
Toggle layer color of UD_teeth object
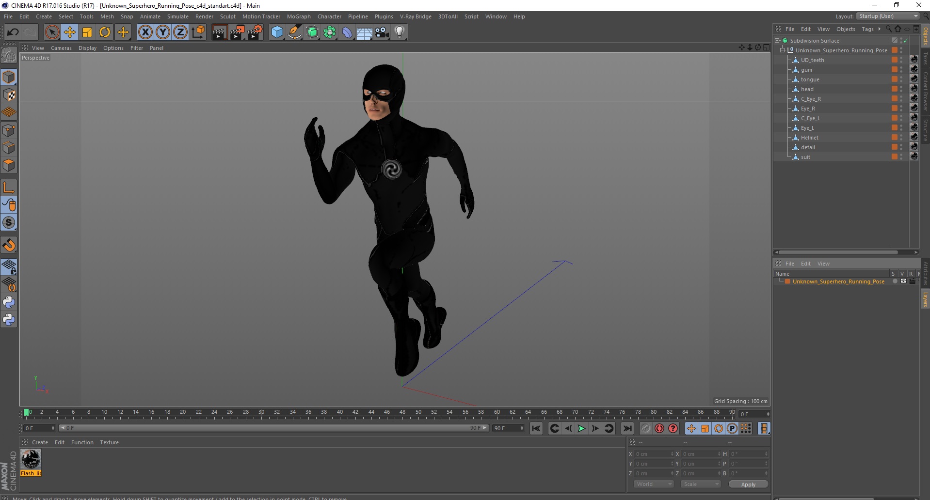point(895,60)
